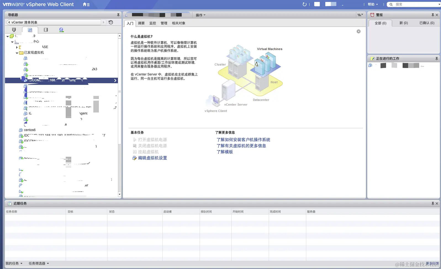This screenshot has height=269, width=441.
Task: Sort by 任务名称 column header
Action: [35, 211]
